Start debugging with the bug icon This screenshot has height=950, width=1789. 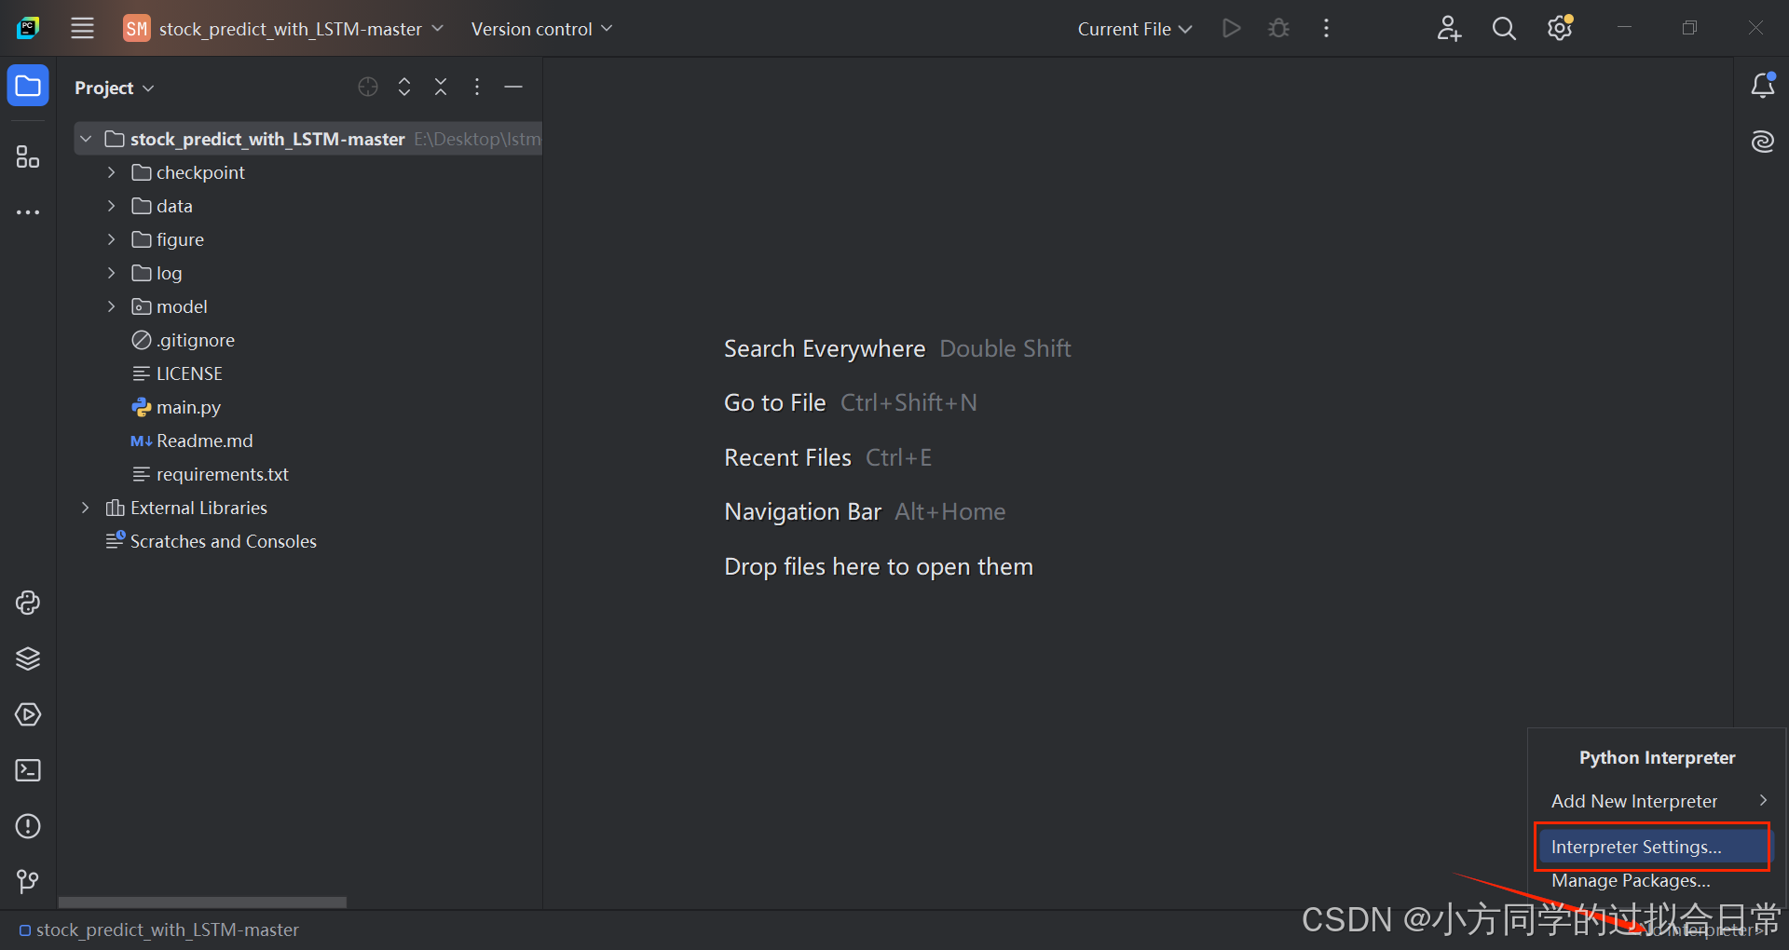pos(1277,28)
